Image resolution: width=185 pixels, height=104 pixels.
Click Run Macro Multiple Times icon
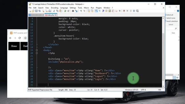click(x=134, y=11)
